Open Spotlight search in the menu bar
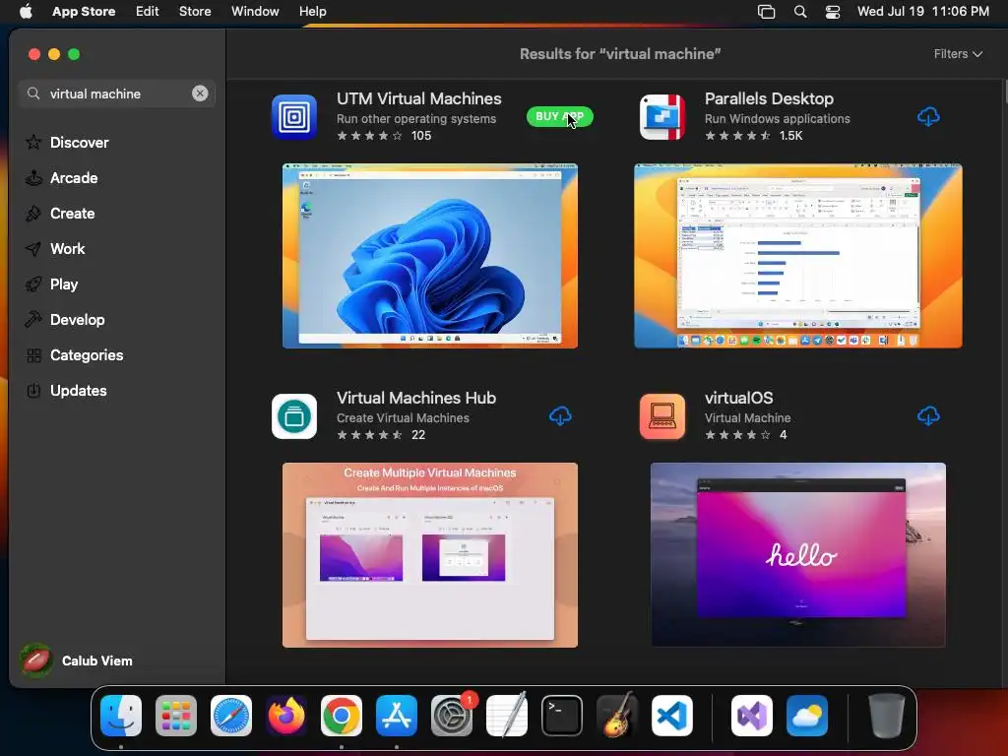Image resolution: width=1008 pixels, height=756 pixels. coord(799,12)
